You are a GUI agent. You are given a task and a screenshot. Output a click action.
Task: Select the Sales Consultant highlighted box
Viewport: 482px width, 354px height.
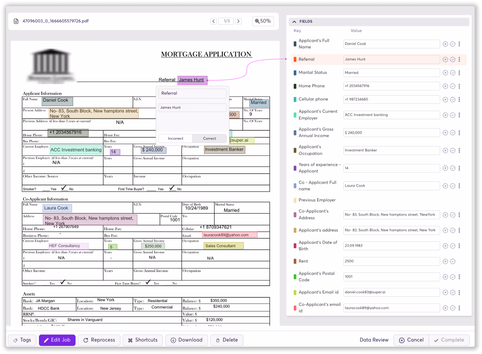[x=224, y=246]
